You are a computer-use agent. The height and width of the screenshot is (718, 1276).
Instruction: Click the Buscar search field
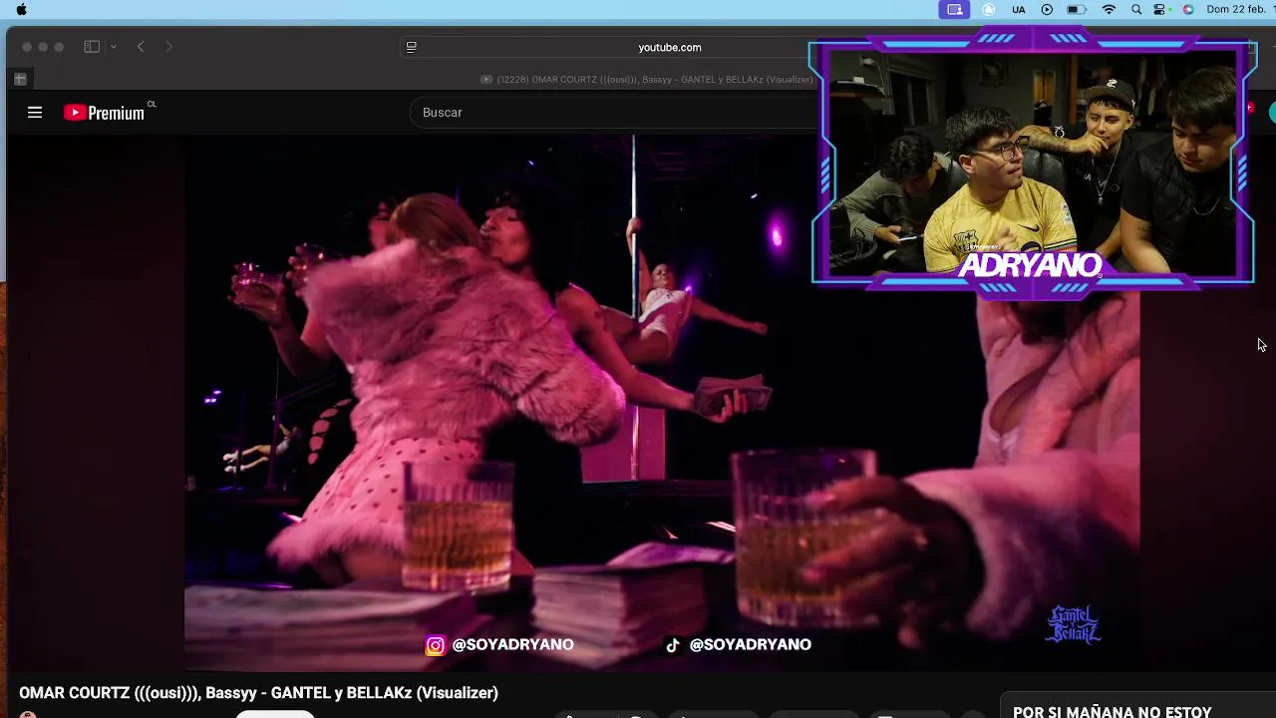tap(613, 113)
